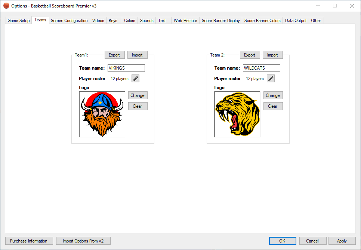Export Team 1 settings
This screenshot has height=250, width=361.
[x=114, y=55]
